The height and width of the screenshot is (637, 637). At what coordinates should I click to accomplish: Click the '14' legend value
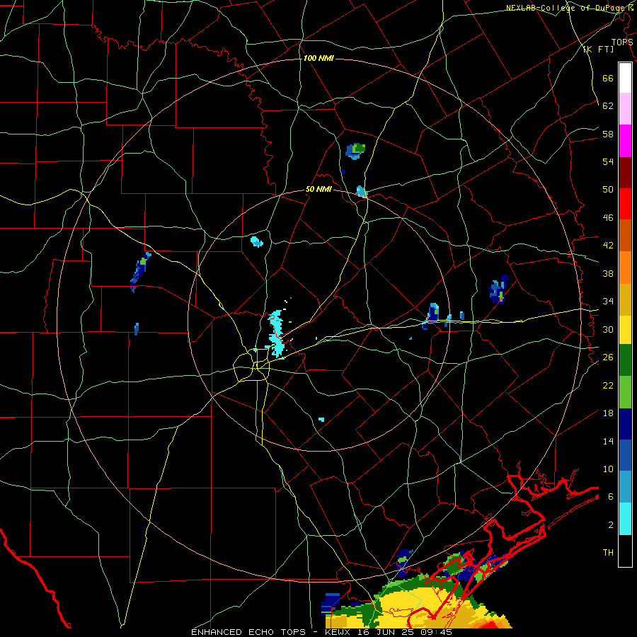point(608,441)
